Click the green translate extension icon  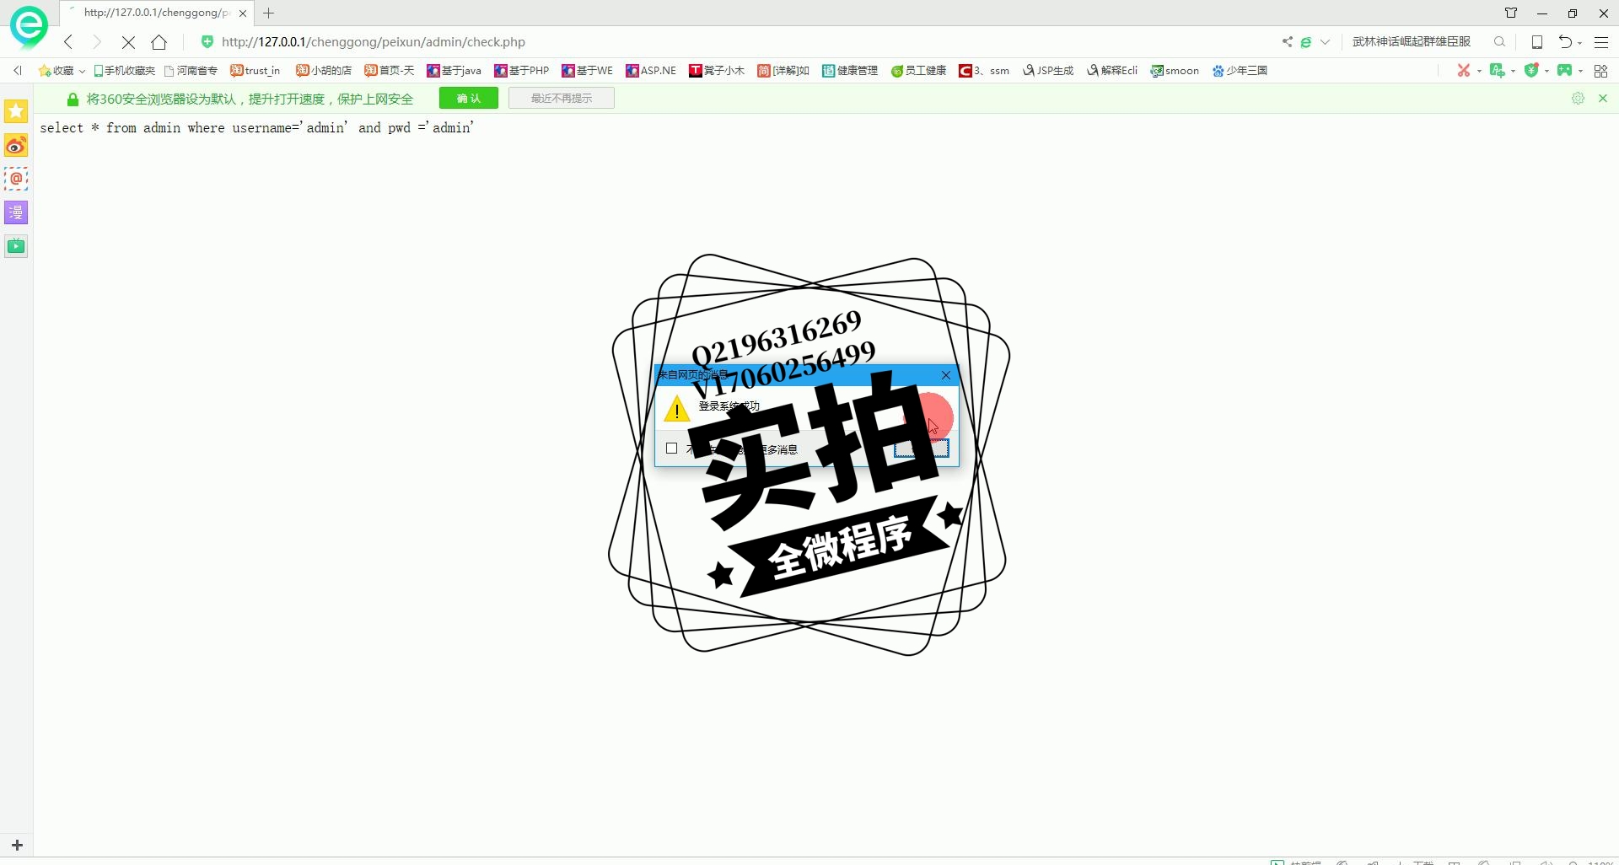(1498, 71)
